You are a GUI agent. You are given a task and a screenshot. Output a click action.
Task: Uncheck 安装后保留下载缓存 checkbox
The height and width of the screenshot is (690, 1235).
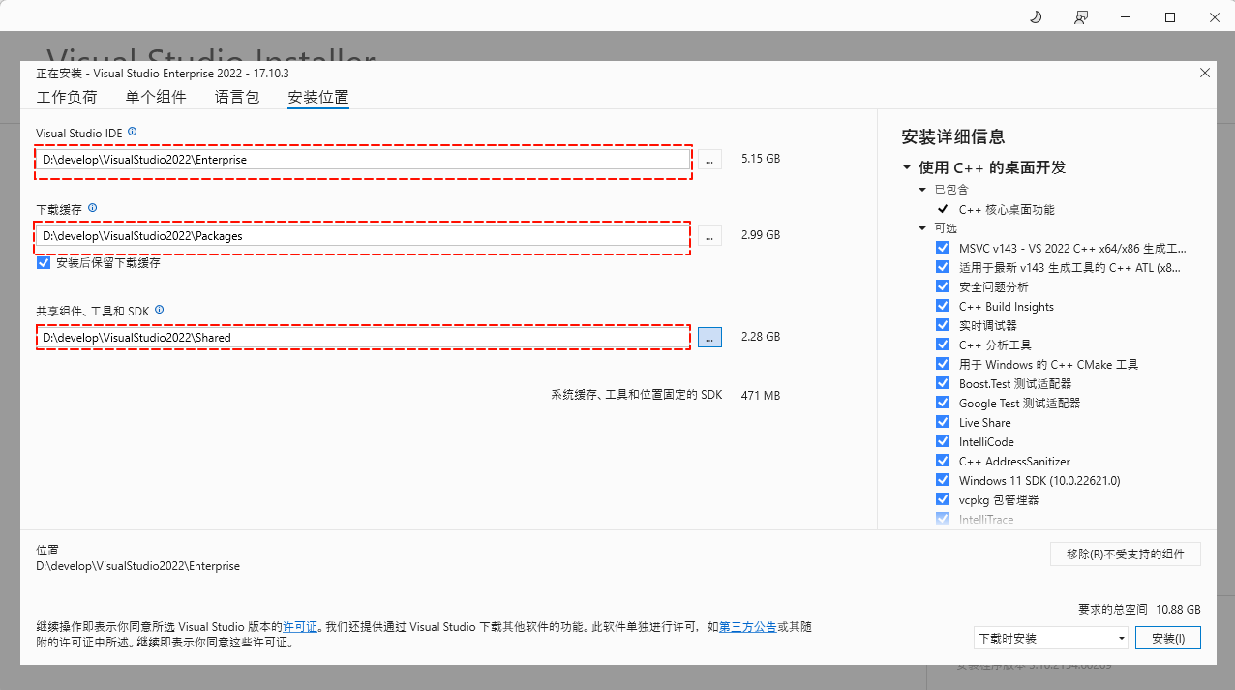(44, 263)
